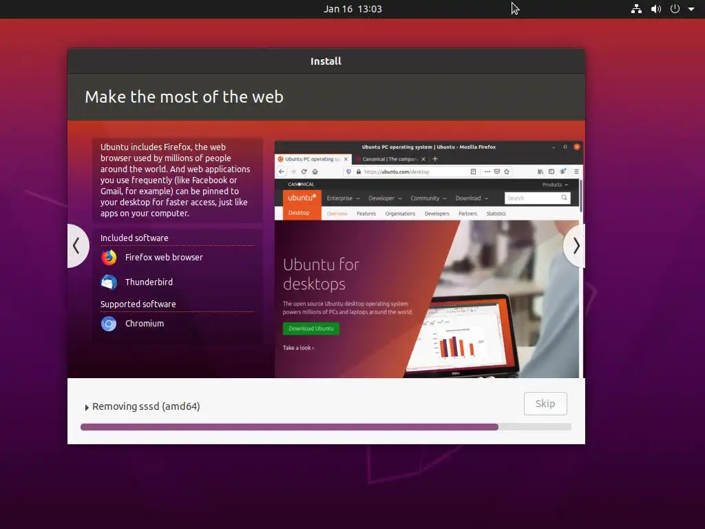Select the Organisations subnav item

(x=400, y=214)
